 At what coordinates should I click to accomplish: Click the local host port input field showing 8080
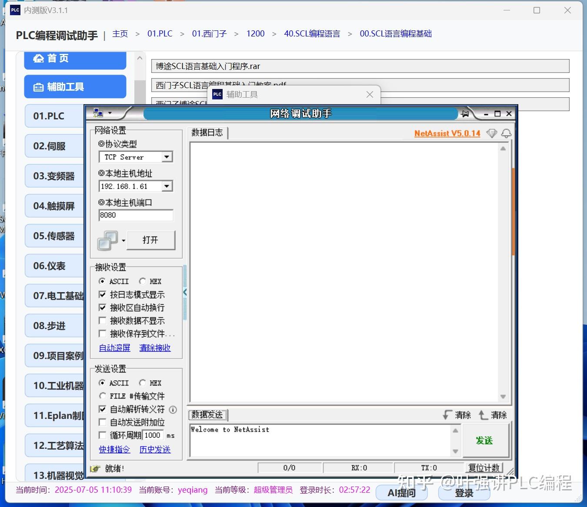(136, 215)
